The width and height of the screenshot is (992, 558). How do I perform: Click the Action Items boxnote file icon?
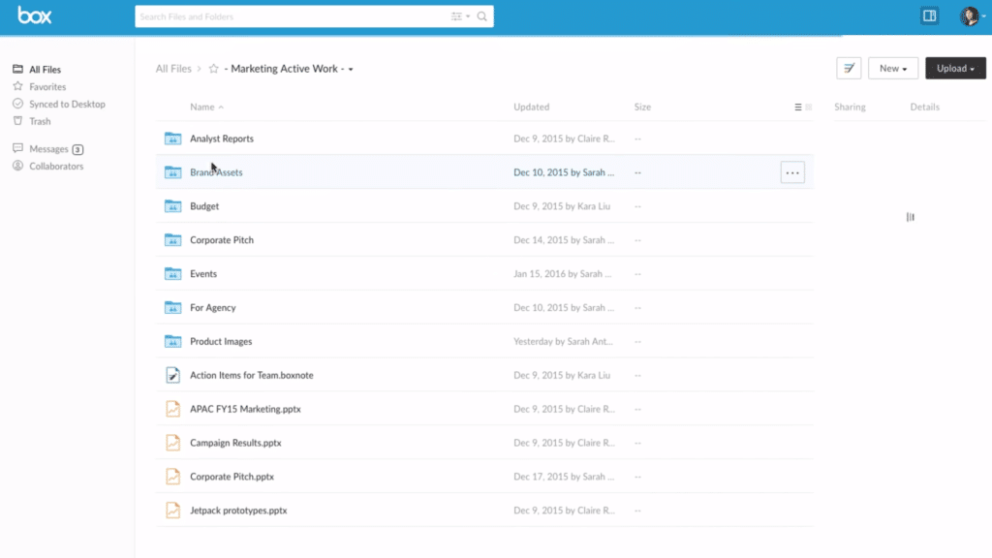point(172,375)
